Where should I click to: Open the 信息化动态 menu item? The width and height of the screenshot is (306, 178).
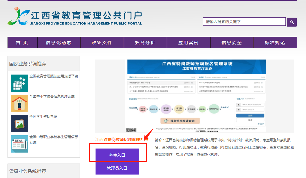(x=59, y=42)
